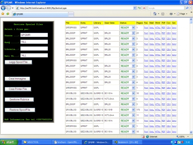Image resolution: width=193 pixels, height=145 pixels.
Task: Switch to Sessione A taskbar window
Action: (127, 142)
